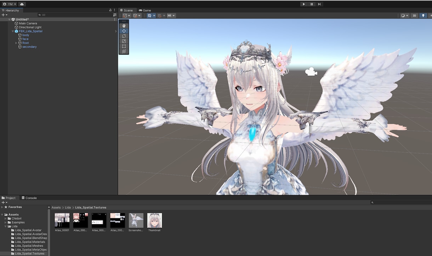Open the scene draw mode dropdown

pos(404,16)
